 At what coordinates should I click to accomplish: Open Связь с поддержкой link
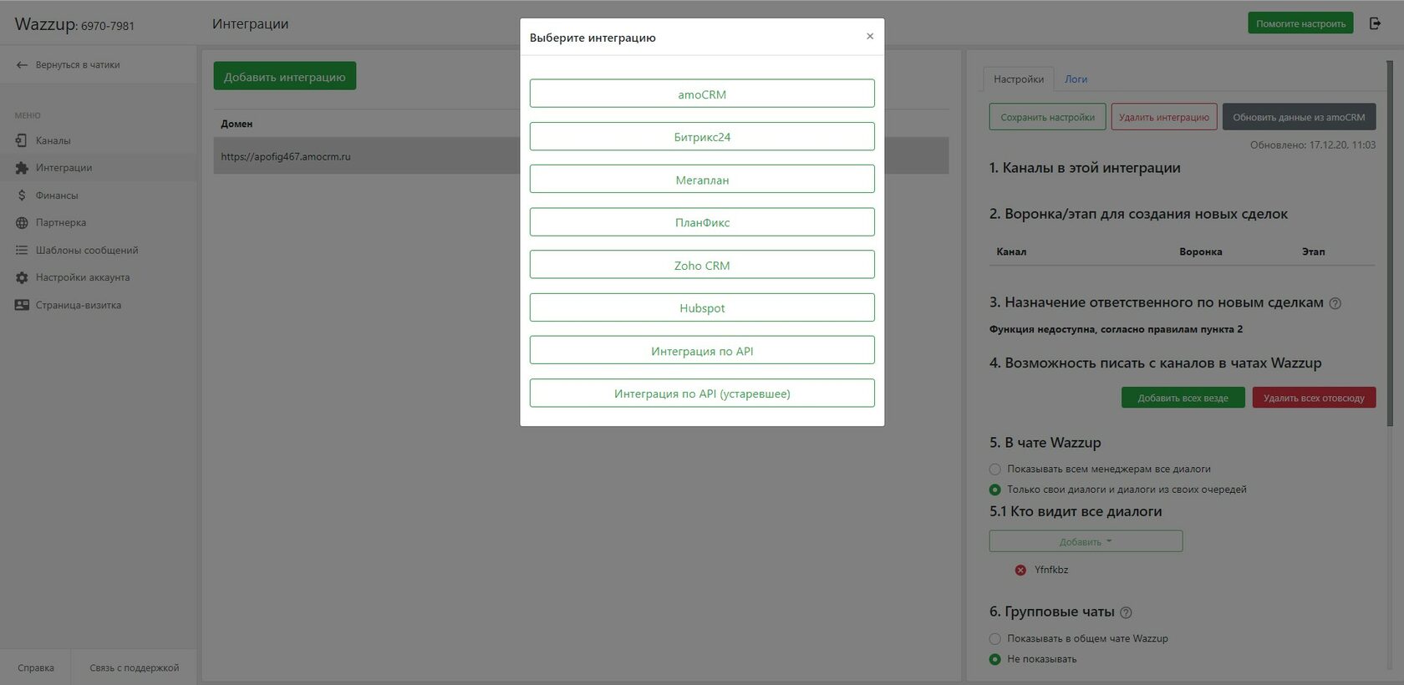coord(134,667)
